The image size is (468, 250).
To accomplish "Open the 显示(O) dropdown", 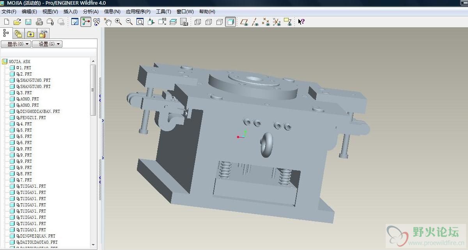I will (x=16, y=44).
